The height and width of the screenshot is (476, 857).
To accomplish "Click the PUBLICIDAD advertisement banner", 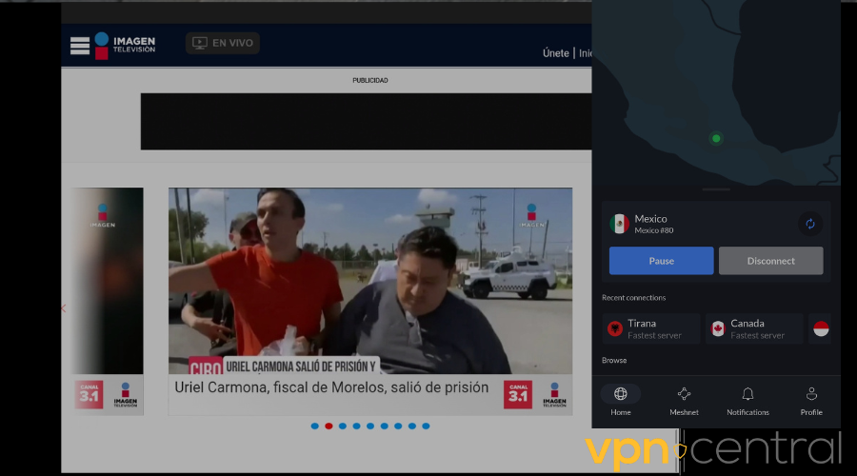I will pos(366,121).
